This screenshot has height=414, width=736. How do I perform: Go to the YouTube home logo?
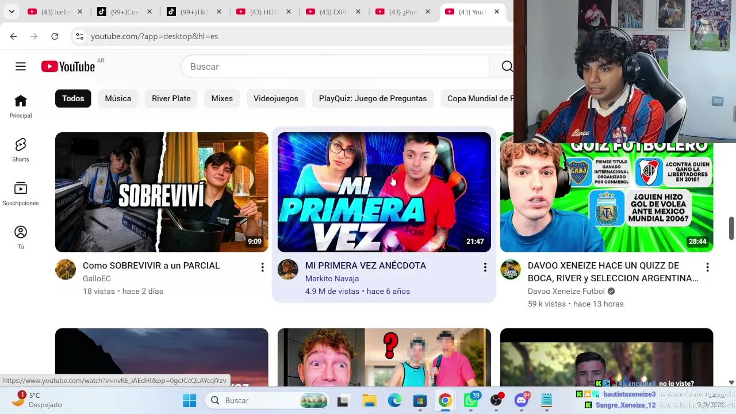coord(68,67)
